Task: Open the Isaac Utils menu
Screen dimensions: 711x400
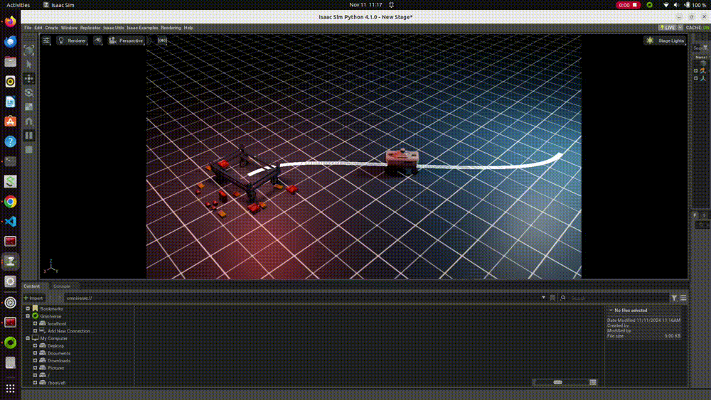Action: (113, 28)
